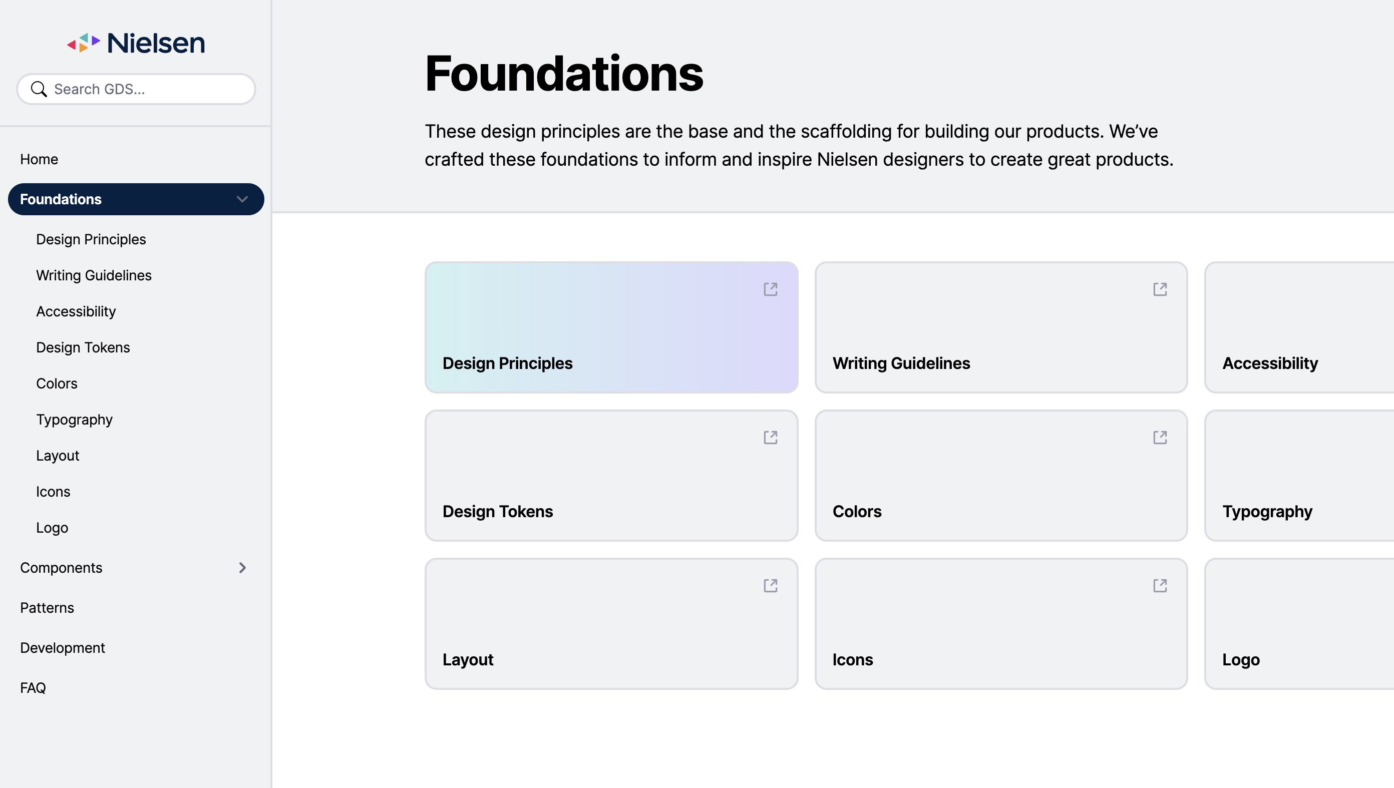The height and width of the screenshot is (788, 1394).
Task: Open external link icon on Icons card
Action: (x=1160, y=586)
